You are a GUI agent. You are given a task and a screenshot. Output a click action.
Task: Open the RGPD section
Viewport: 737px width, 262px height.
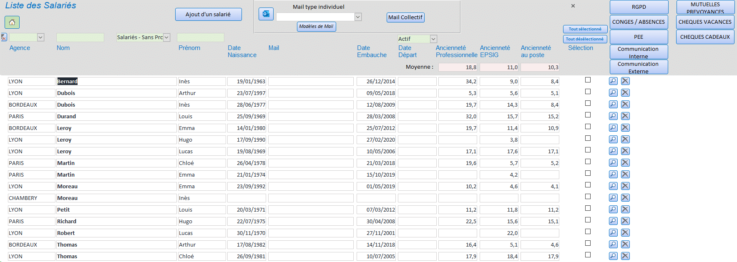coord(639,7)
